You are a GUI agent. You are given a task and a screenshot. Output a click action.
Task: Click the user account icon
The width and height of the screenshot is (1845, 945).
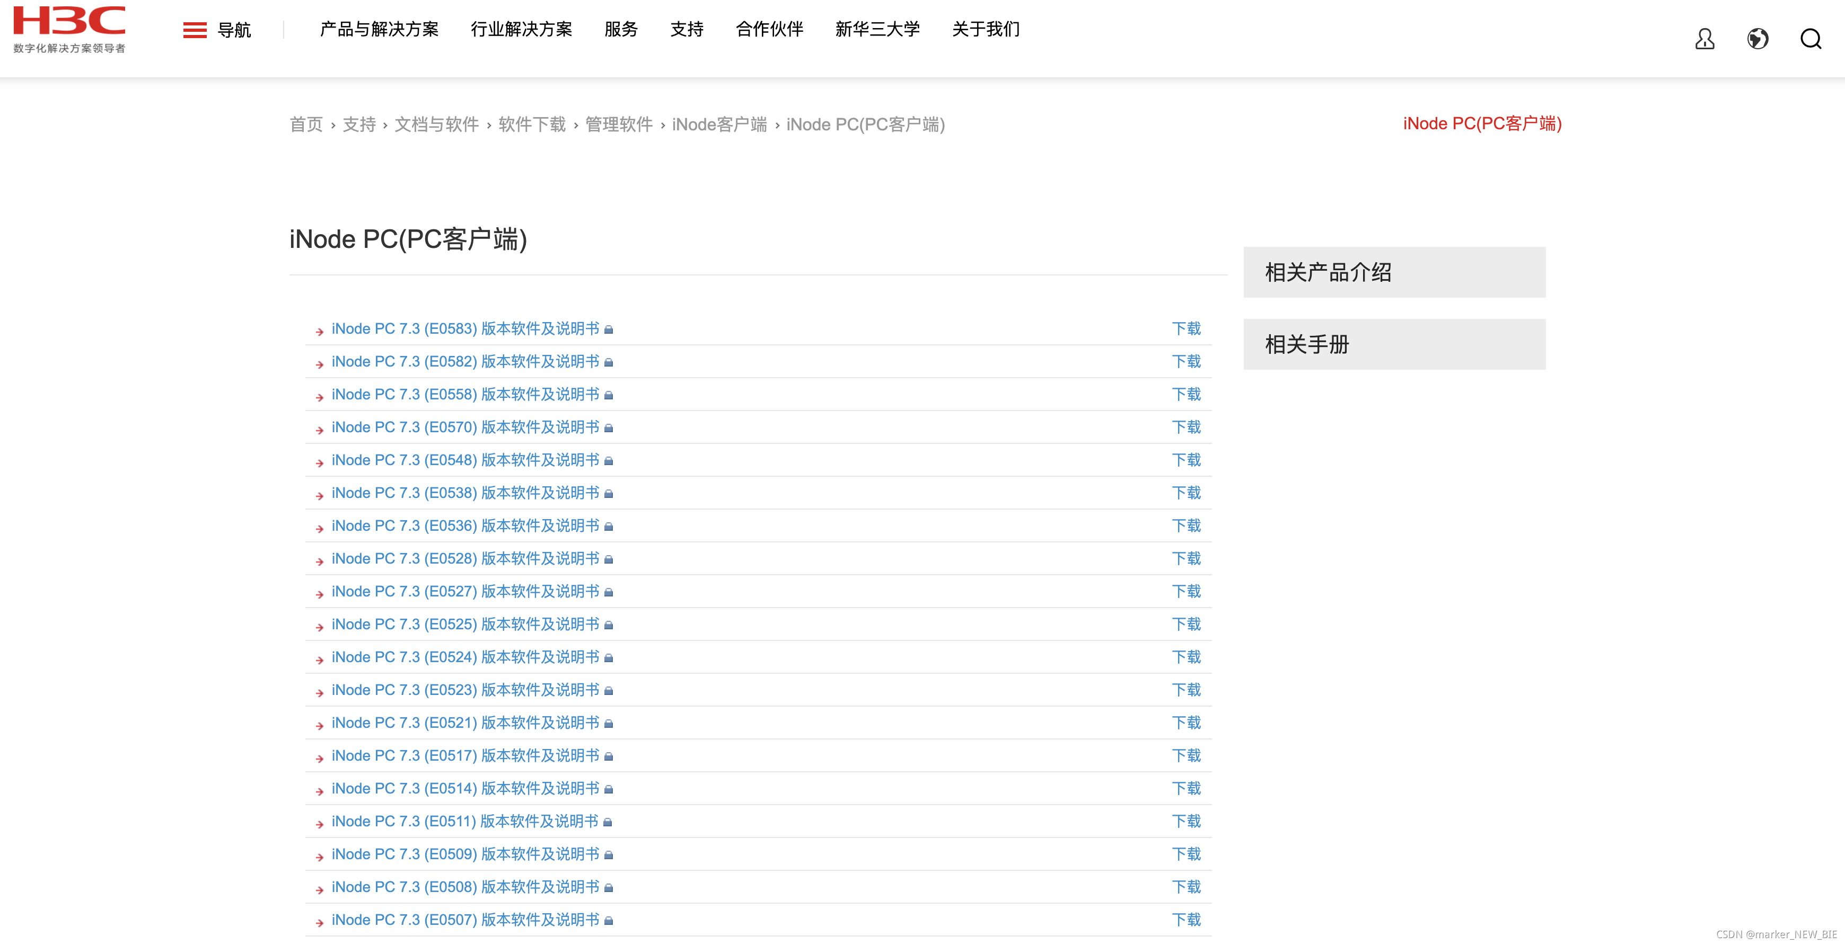tap(1706, 39)
